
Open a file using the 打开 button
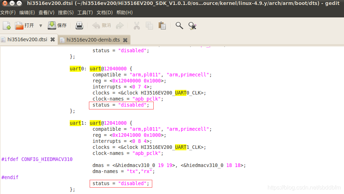point(24,26)
